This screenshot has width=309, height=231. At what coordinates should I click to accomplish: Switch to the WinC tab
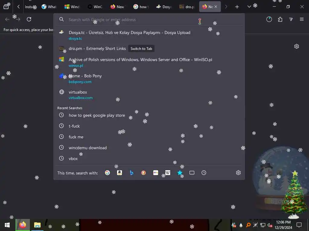pyautogui.click(x=95, y=7)
